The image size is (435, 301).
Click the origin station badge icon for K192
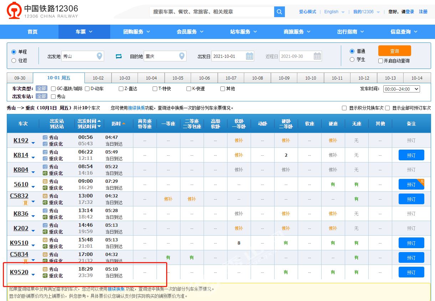pyautogui.click(x=45, y=137)
